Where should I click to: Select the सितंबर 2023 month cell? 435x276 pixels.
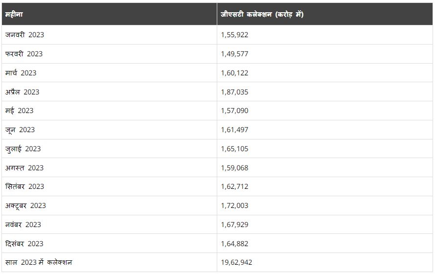click(x=24, y=186)
